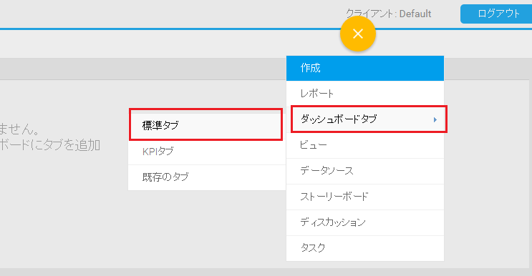Create a new ストーリーボード
The width and height of the screenshot is (532, 276).
(365, 197)
